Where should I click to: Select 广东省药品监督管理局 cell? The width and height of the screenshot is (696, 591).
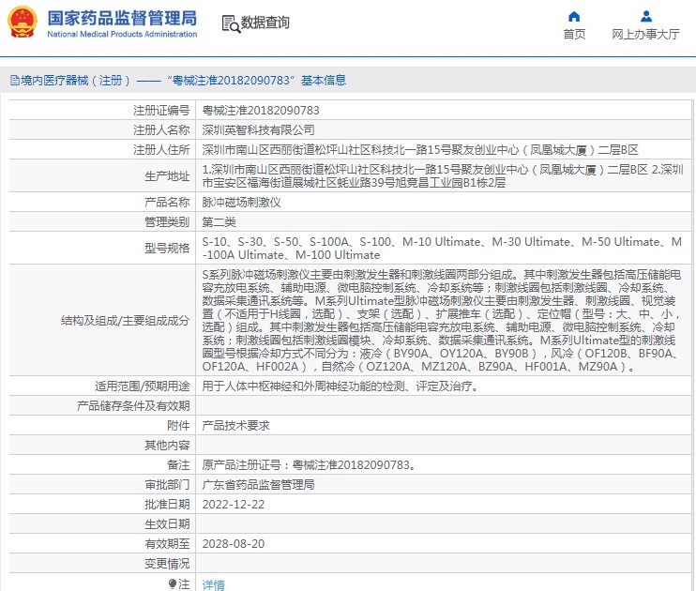pos(258,484)
